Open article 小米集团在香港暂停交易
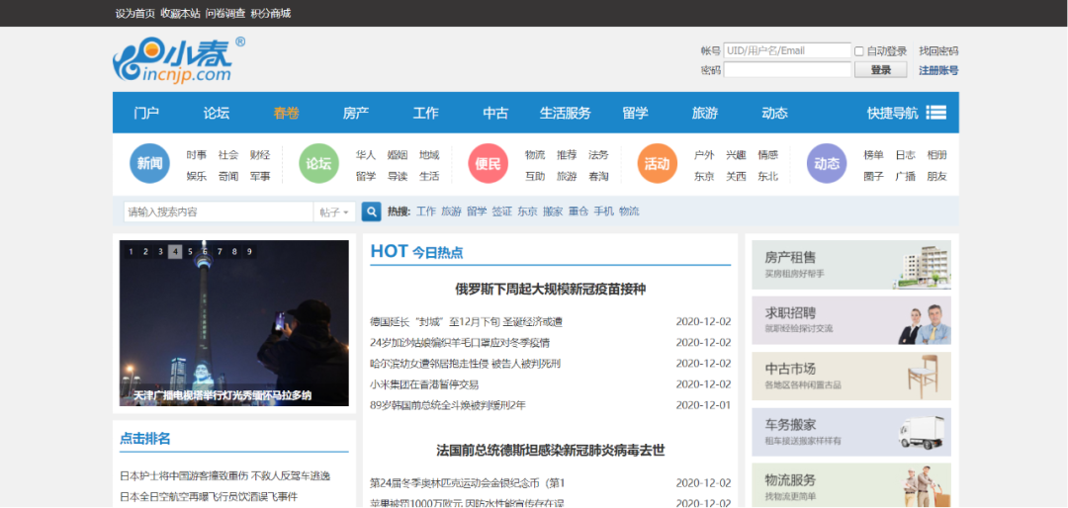Screen dimensions: 1068x508 (423, 384)
